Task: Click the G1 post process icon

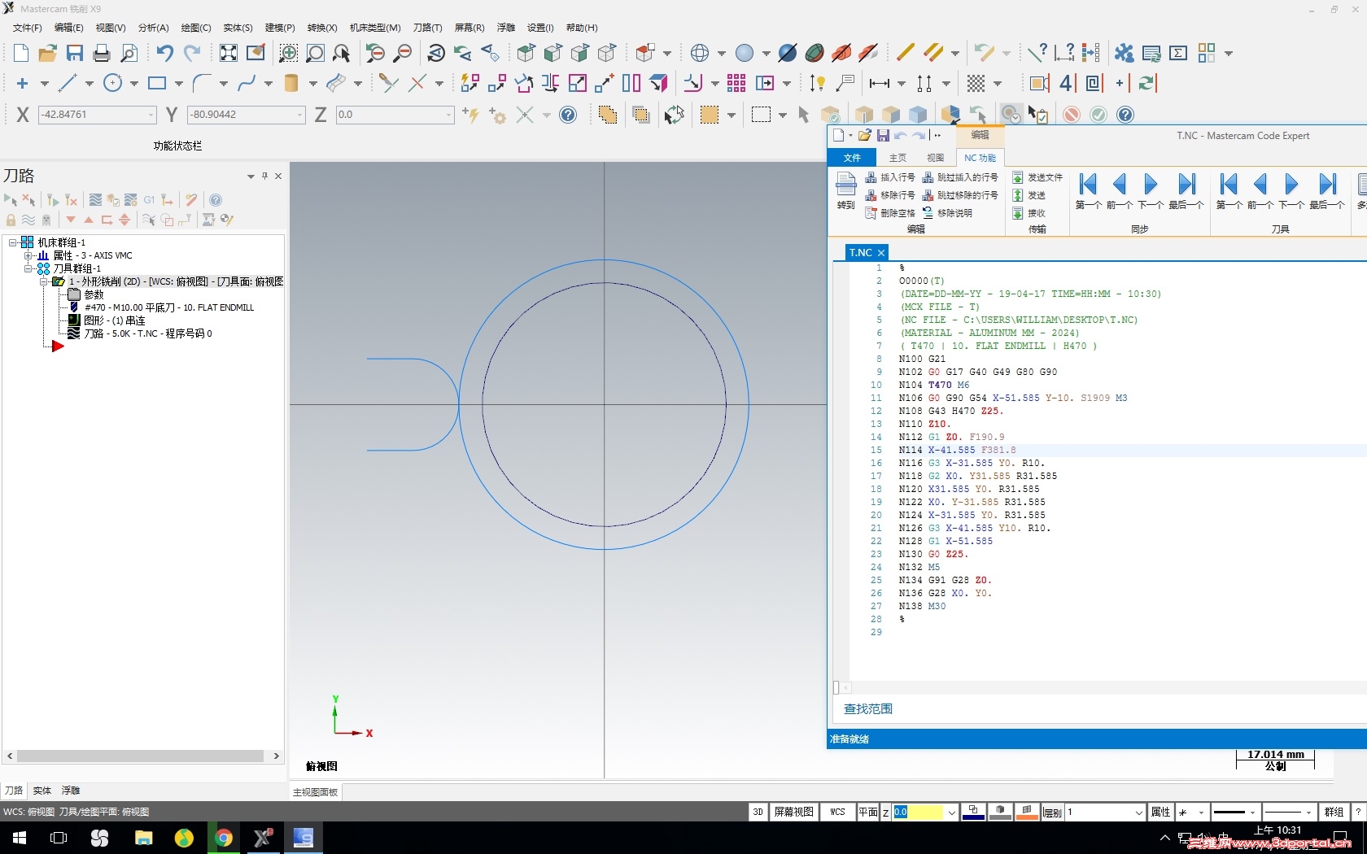Action: [149, 200]
